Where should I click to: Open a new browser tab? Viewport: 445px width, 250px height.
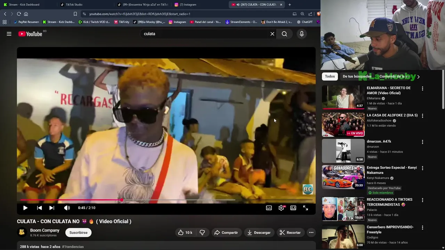pyautogui.click(x=290, y=5)
